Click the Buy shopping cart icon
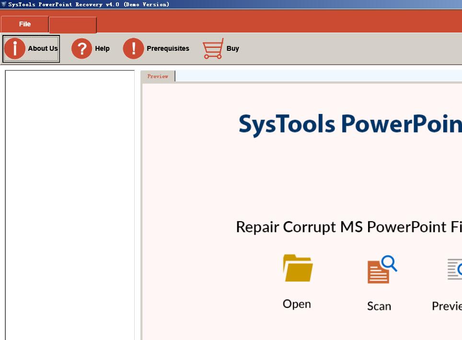 [213, 48]
